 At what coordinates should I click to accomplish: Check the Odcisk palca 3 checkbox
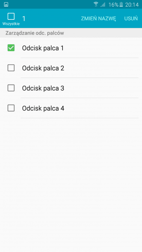11,88
